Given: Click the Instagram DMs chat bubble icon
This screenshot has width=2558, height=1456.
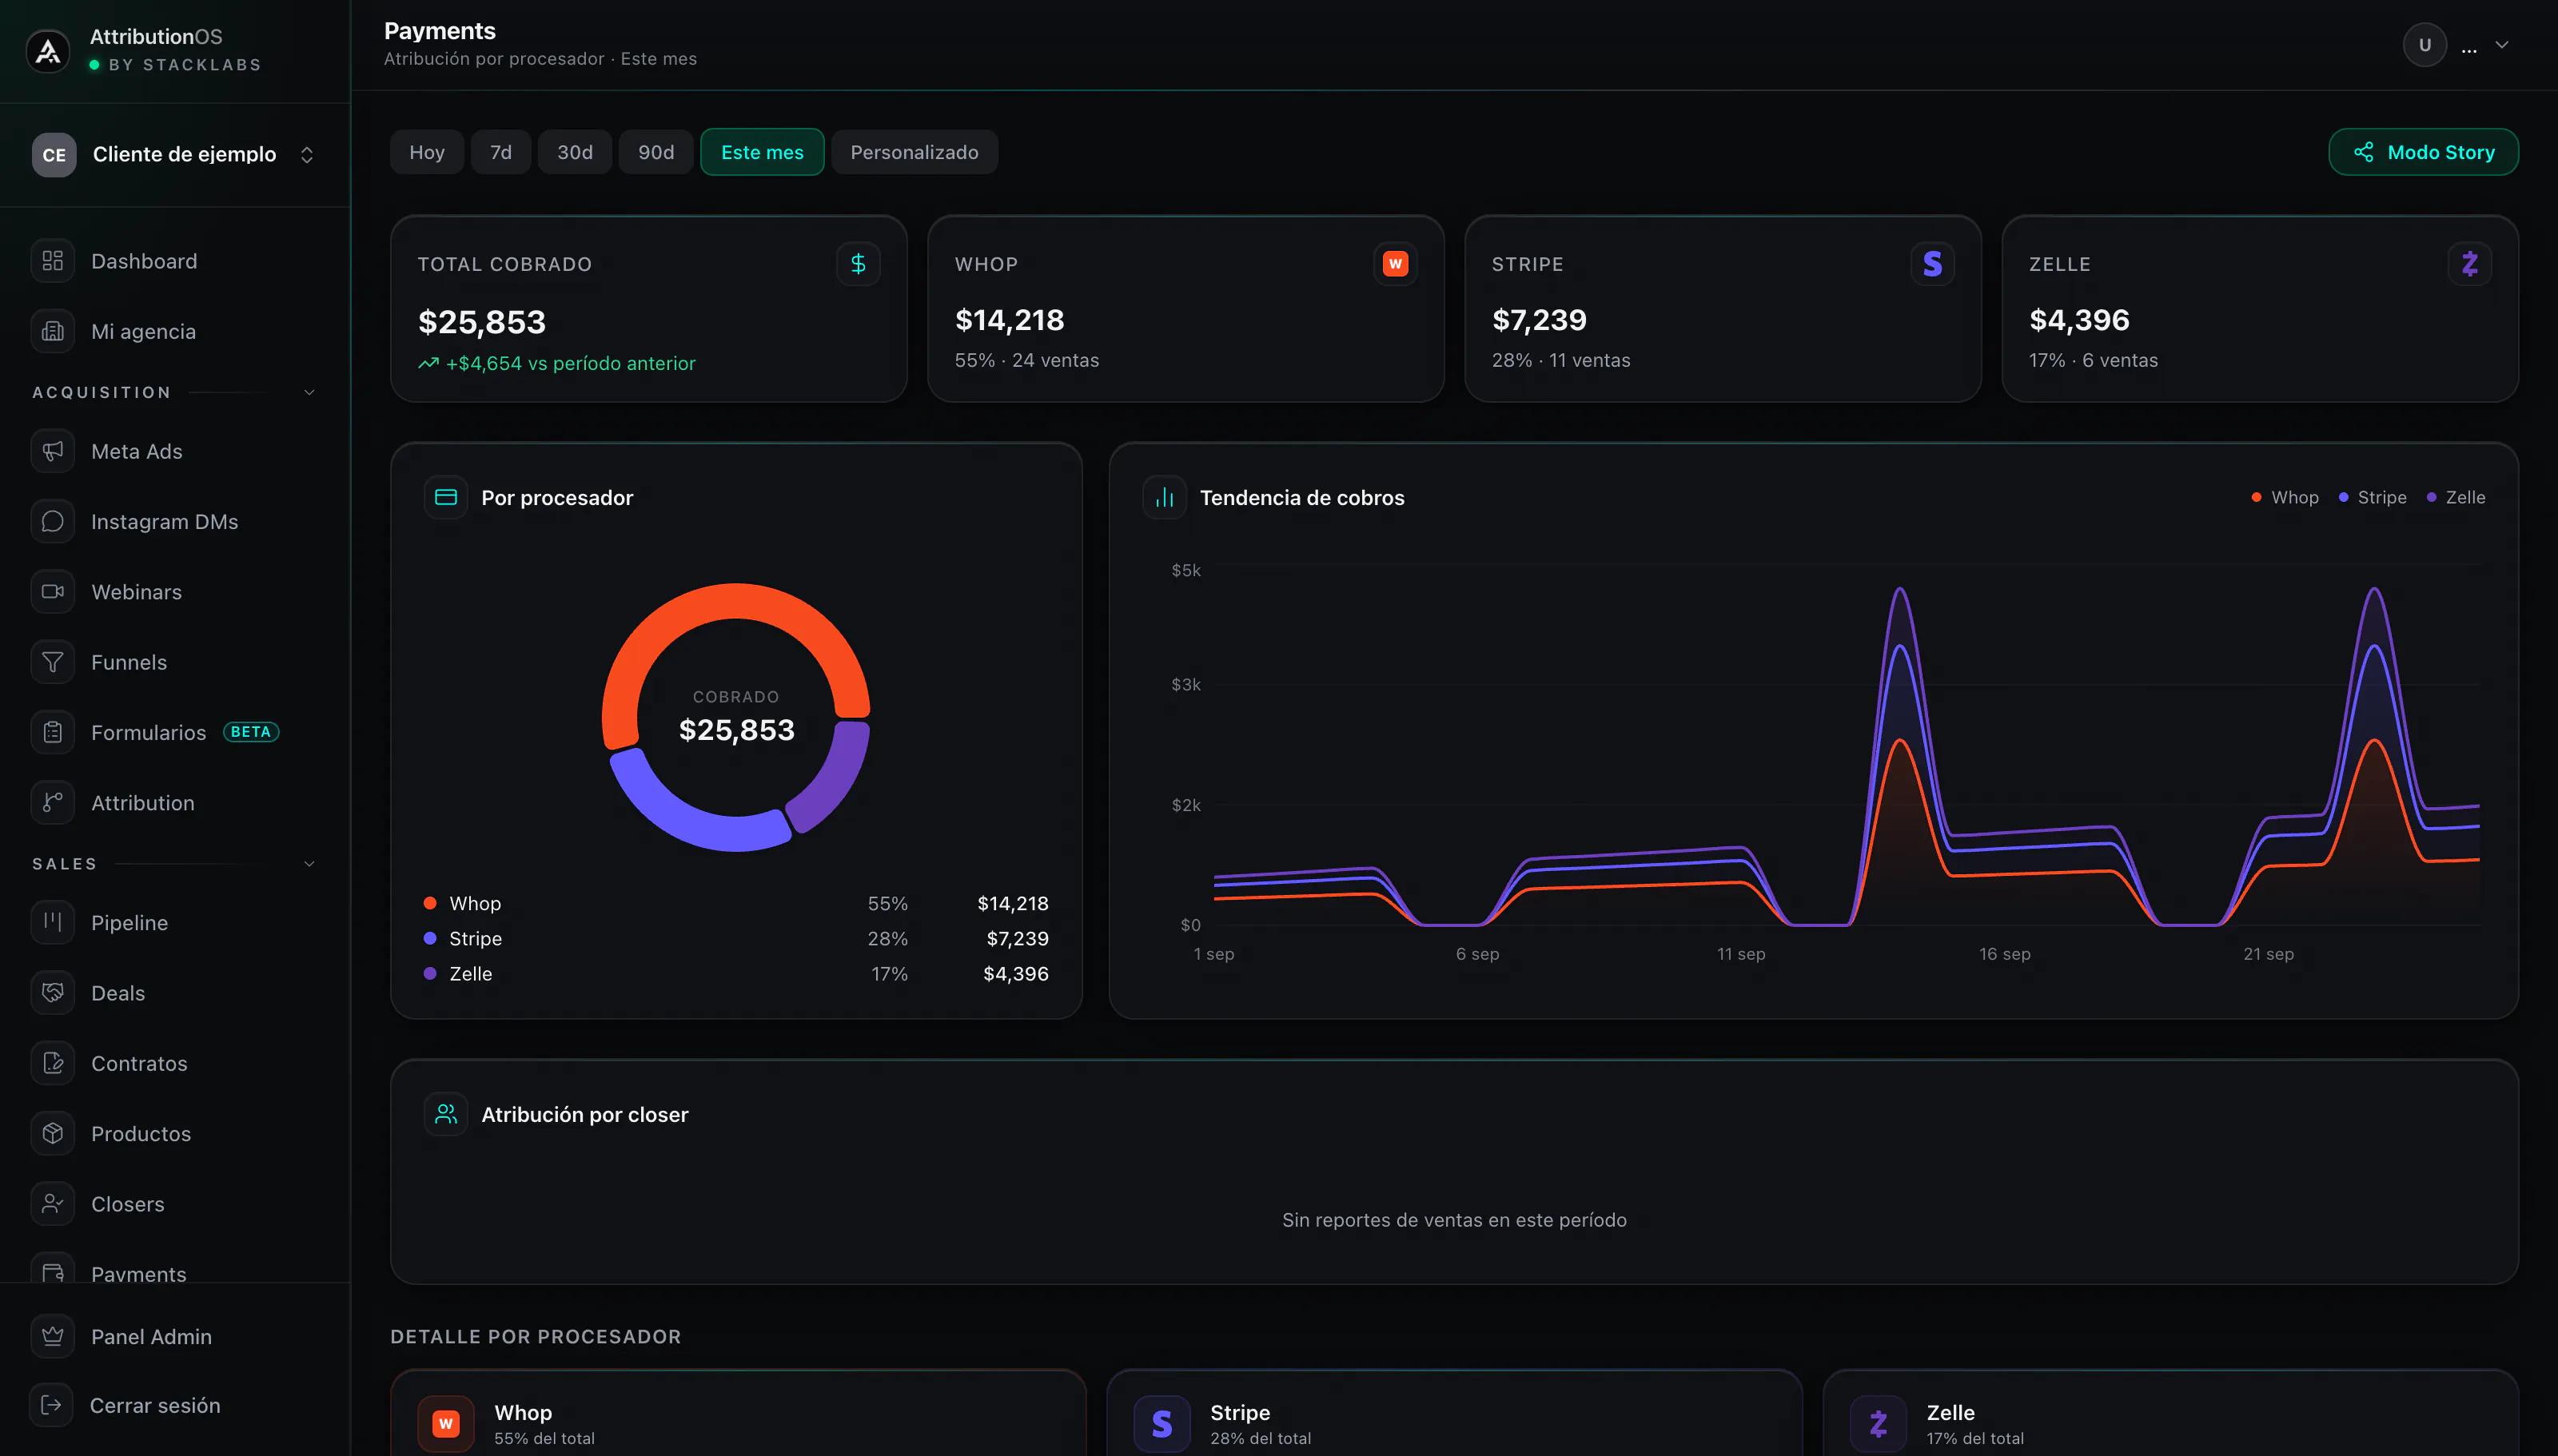Looking at the screenshot, I should point(53,521).
